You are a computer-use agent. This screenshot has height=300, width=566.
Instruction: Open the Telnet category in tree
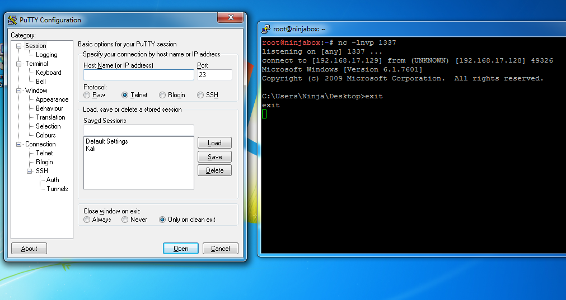(44, 153)
